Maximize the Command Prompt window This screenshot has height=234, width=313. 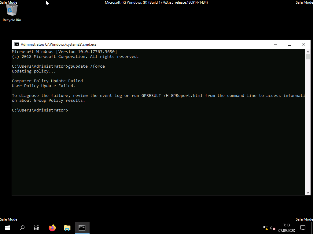289,44
